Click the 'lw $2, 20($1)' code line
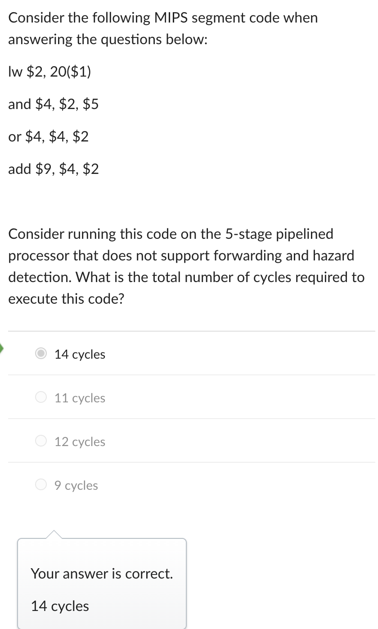The width and height of the screenshot is (378, 629). pyautogui.click(x=50, y=72)
